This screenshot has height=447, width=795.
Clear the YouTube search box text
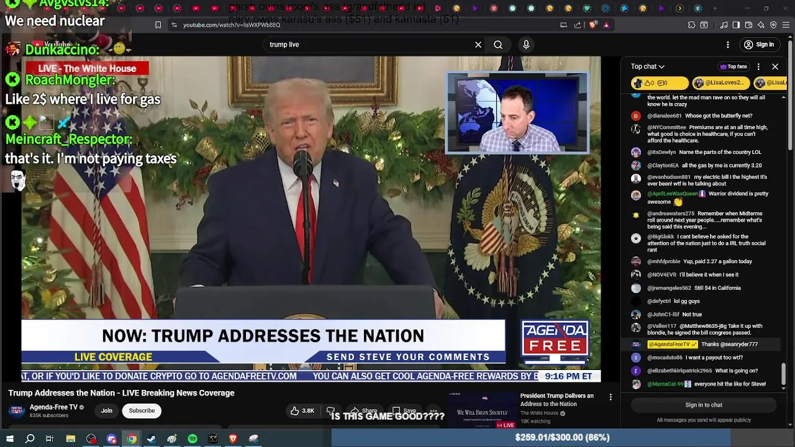478,45
